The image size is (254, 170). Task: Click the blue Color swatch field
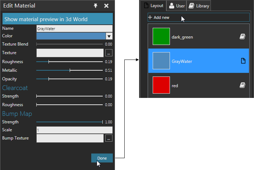(x=71, y=36)
